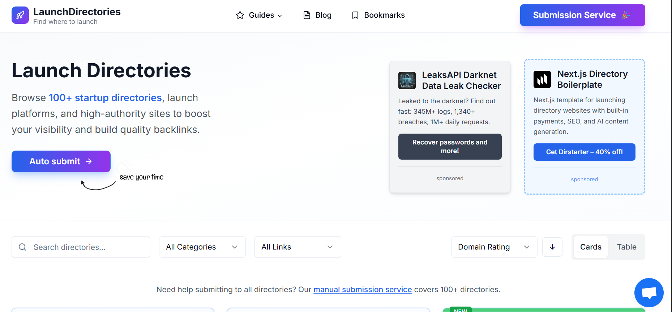Open the chat widget bubble

point(649,292)
